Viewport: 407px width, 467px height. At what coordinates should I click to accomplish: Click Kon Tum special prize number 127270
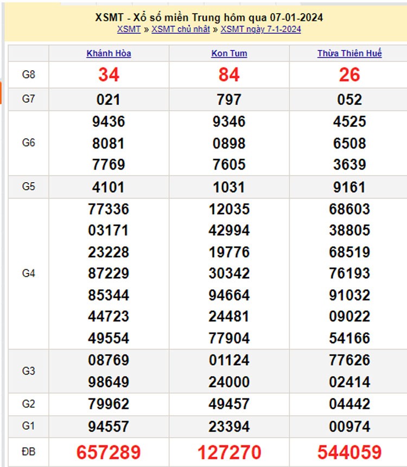click(x=229, y=452)
